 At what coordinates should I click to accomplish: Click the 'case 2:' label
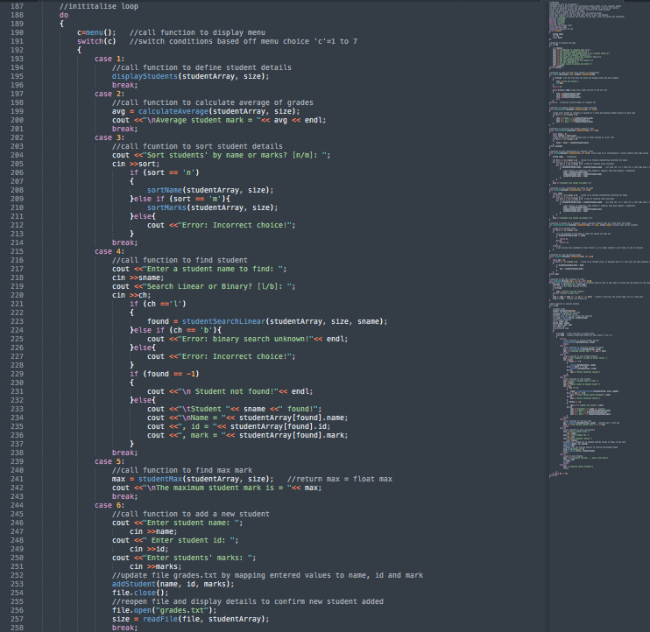pos(110,94)
